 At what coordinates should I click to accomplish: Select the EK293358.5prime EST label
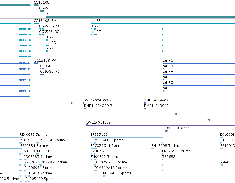tap(51, 140)
